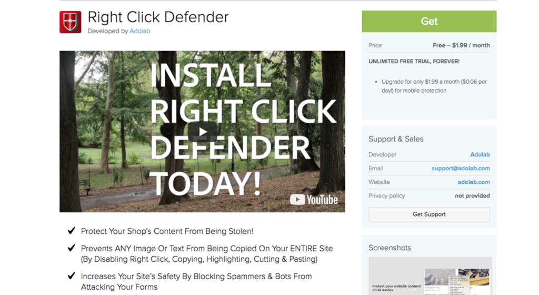Click the Upgrade for only $1.99 bullet text
539x295 pixels.
coord(434,86)
